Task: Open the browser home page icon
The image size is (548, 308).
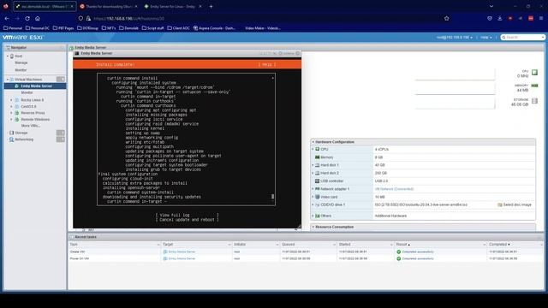Action: (x=38, y=19)
